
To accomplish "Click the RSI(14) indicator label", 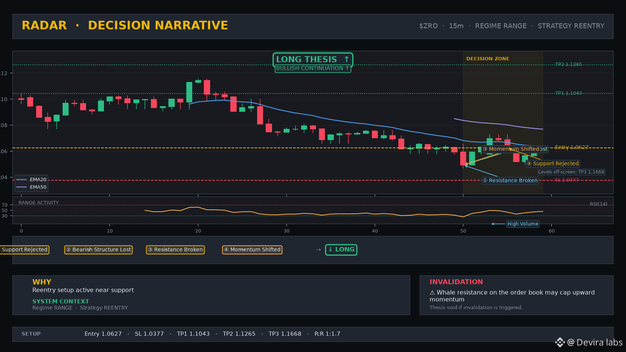I will tap(598, 204).
